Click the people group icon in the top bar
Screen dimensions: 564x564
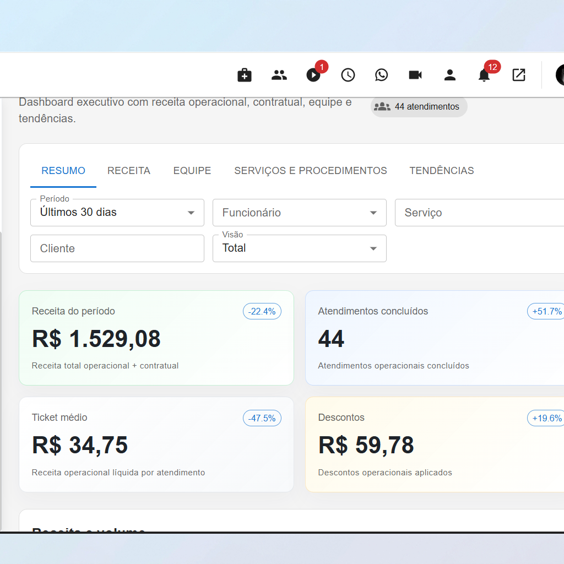[x=279, y=75]
